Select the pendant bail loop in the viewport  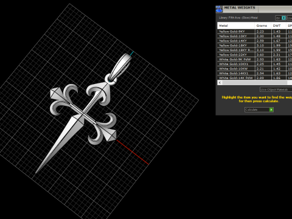pyautogui.click(x=120, y=68)
